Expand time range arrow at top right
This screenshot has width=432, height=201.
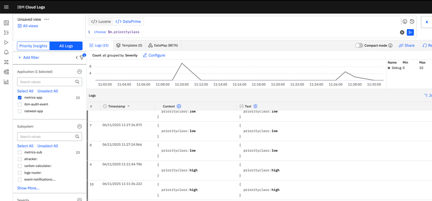click(x=427, y=22)
